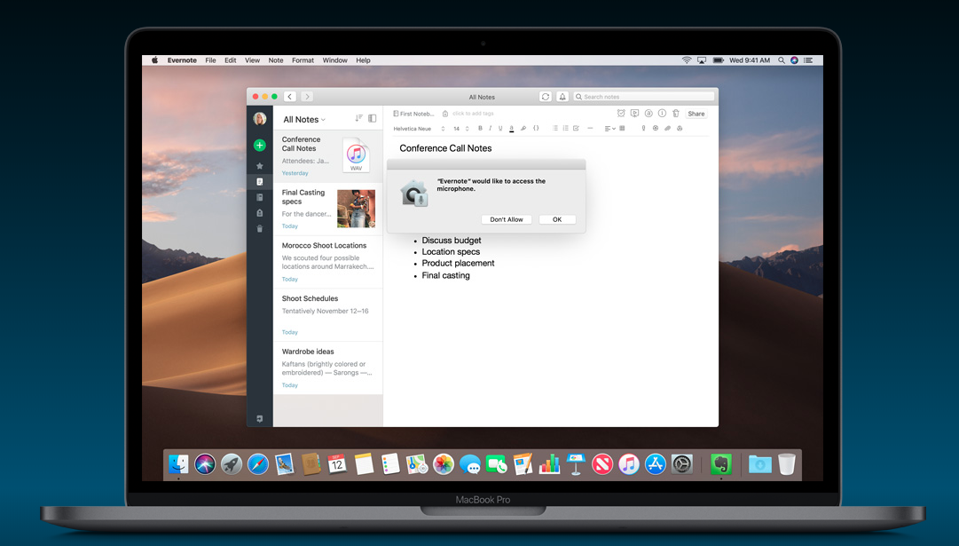This screenshot has width=959, height=546.
Task: Toggle bold formatting
Action: [480, 129]
